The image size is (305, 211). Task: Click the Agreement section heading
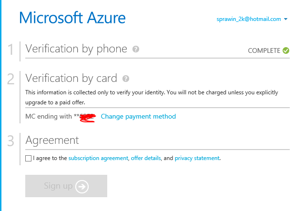52,140
